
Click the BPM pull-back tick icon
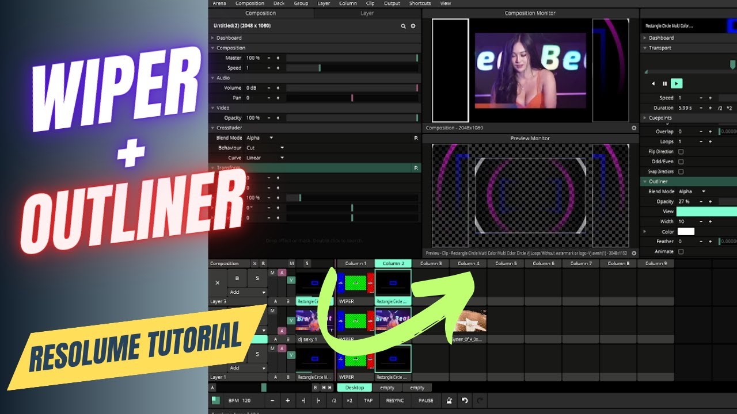click(303, 400)
